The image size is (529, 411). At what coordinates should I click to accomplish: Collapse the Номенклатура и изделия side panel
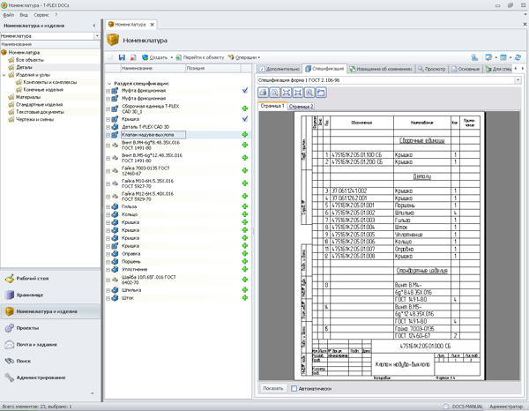click(94, 26)
